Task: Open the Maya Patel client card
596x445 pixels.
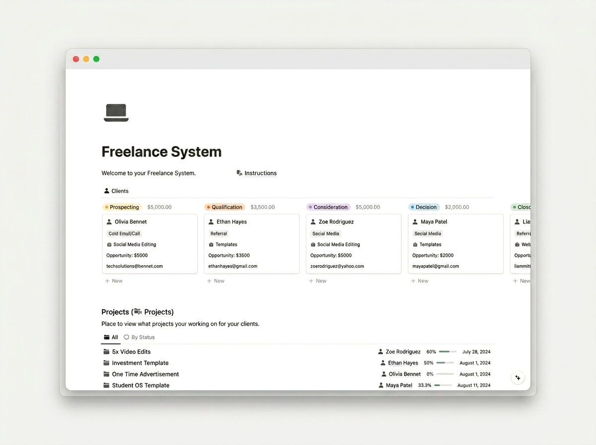Action: [455, 243]
